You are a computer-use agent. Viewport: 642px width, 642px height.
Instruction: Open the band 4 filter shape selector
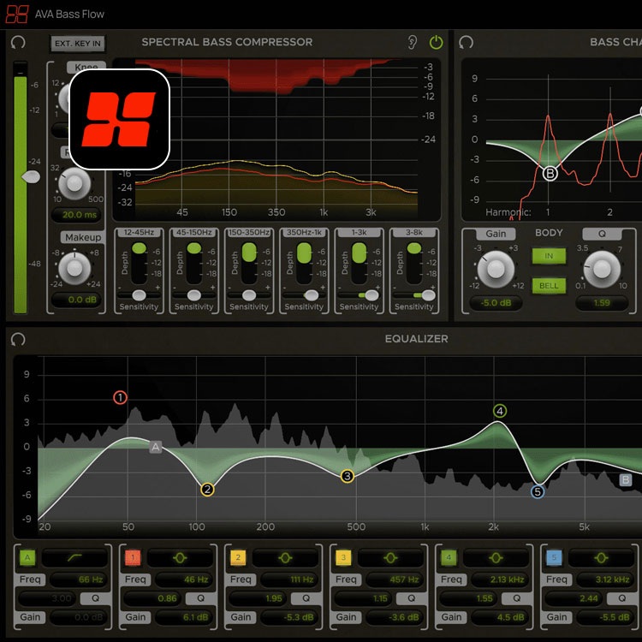[x=496, y=558]
